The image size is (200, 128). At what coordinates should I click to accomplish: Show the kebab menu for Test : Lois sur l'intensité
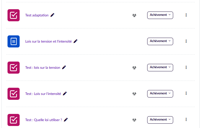tap(186, 93)
